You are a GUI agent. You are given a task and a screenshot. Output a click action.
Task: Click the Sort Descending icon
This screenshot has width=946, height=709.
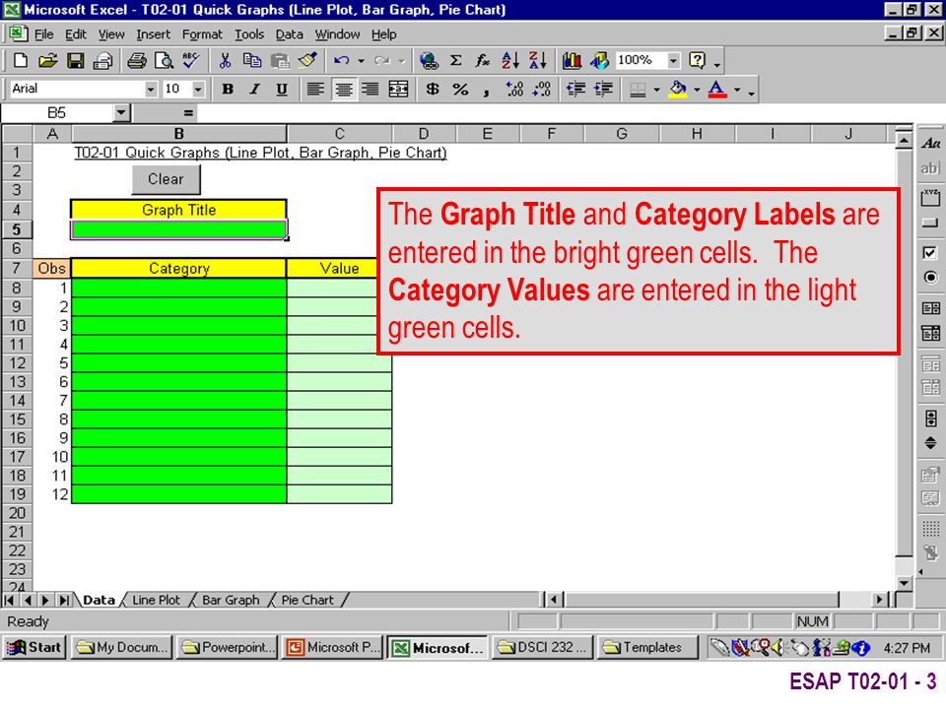pos(538,60)
